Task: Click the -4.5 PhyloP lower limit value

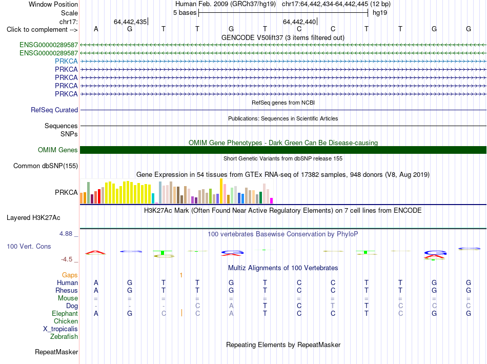Action: pos(67,259)
